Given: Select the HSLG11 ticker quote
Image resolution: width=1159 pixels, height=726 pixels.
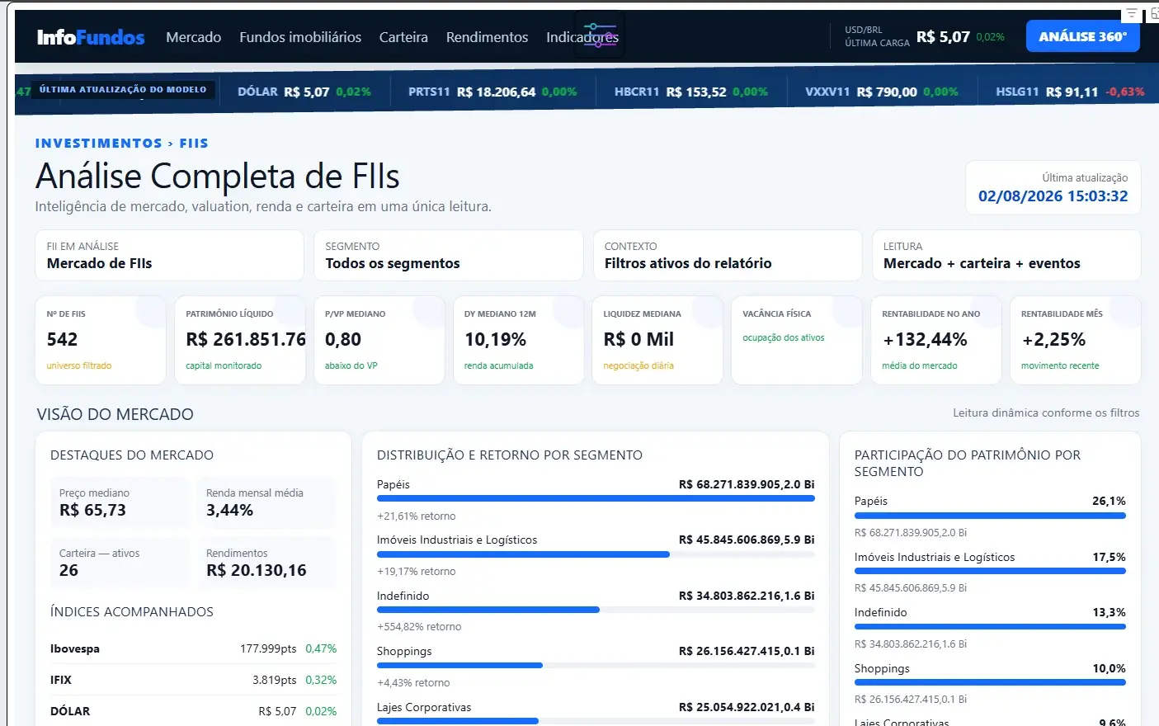Looking at the screenshot, I should (x=1070, y=92).
